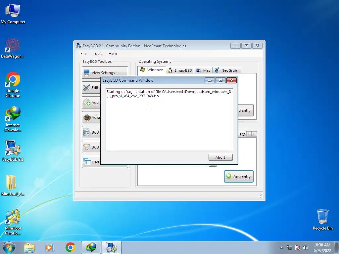339x254 pixels.
Task: Click the BCD Deployment icon
Action: [87, 147]
